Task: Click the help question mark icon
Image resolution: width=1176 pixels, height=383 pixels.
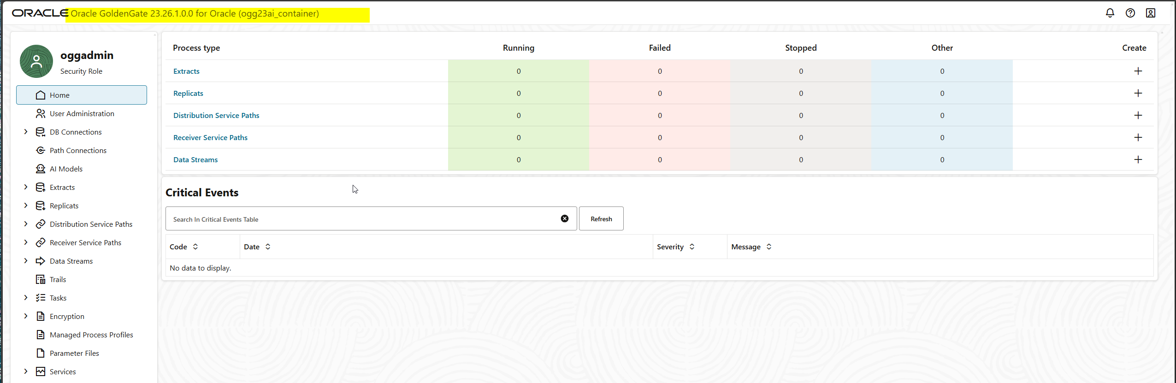Action: 1130,13
